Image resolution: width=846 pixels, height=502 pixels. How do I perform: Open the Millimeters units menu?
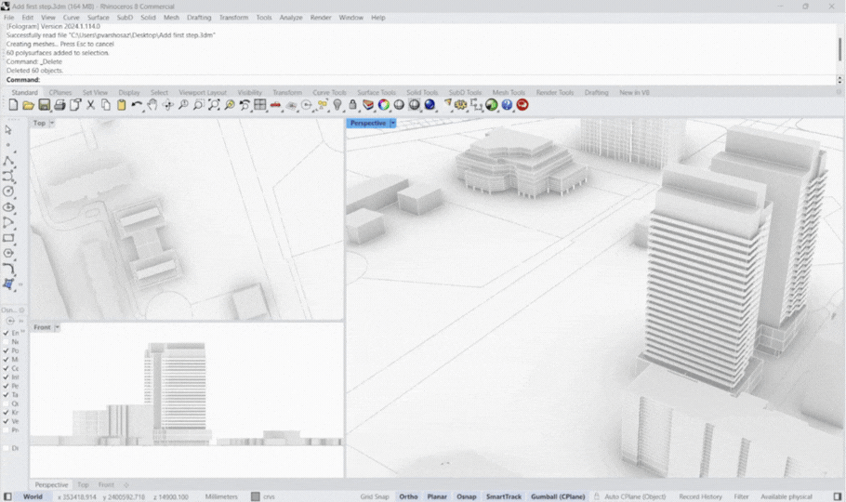[x=221, y=496]
